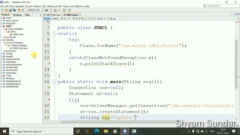Click the Build Project hammer icon
240x135 pixels.
51,10
